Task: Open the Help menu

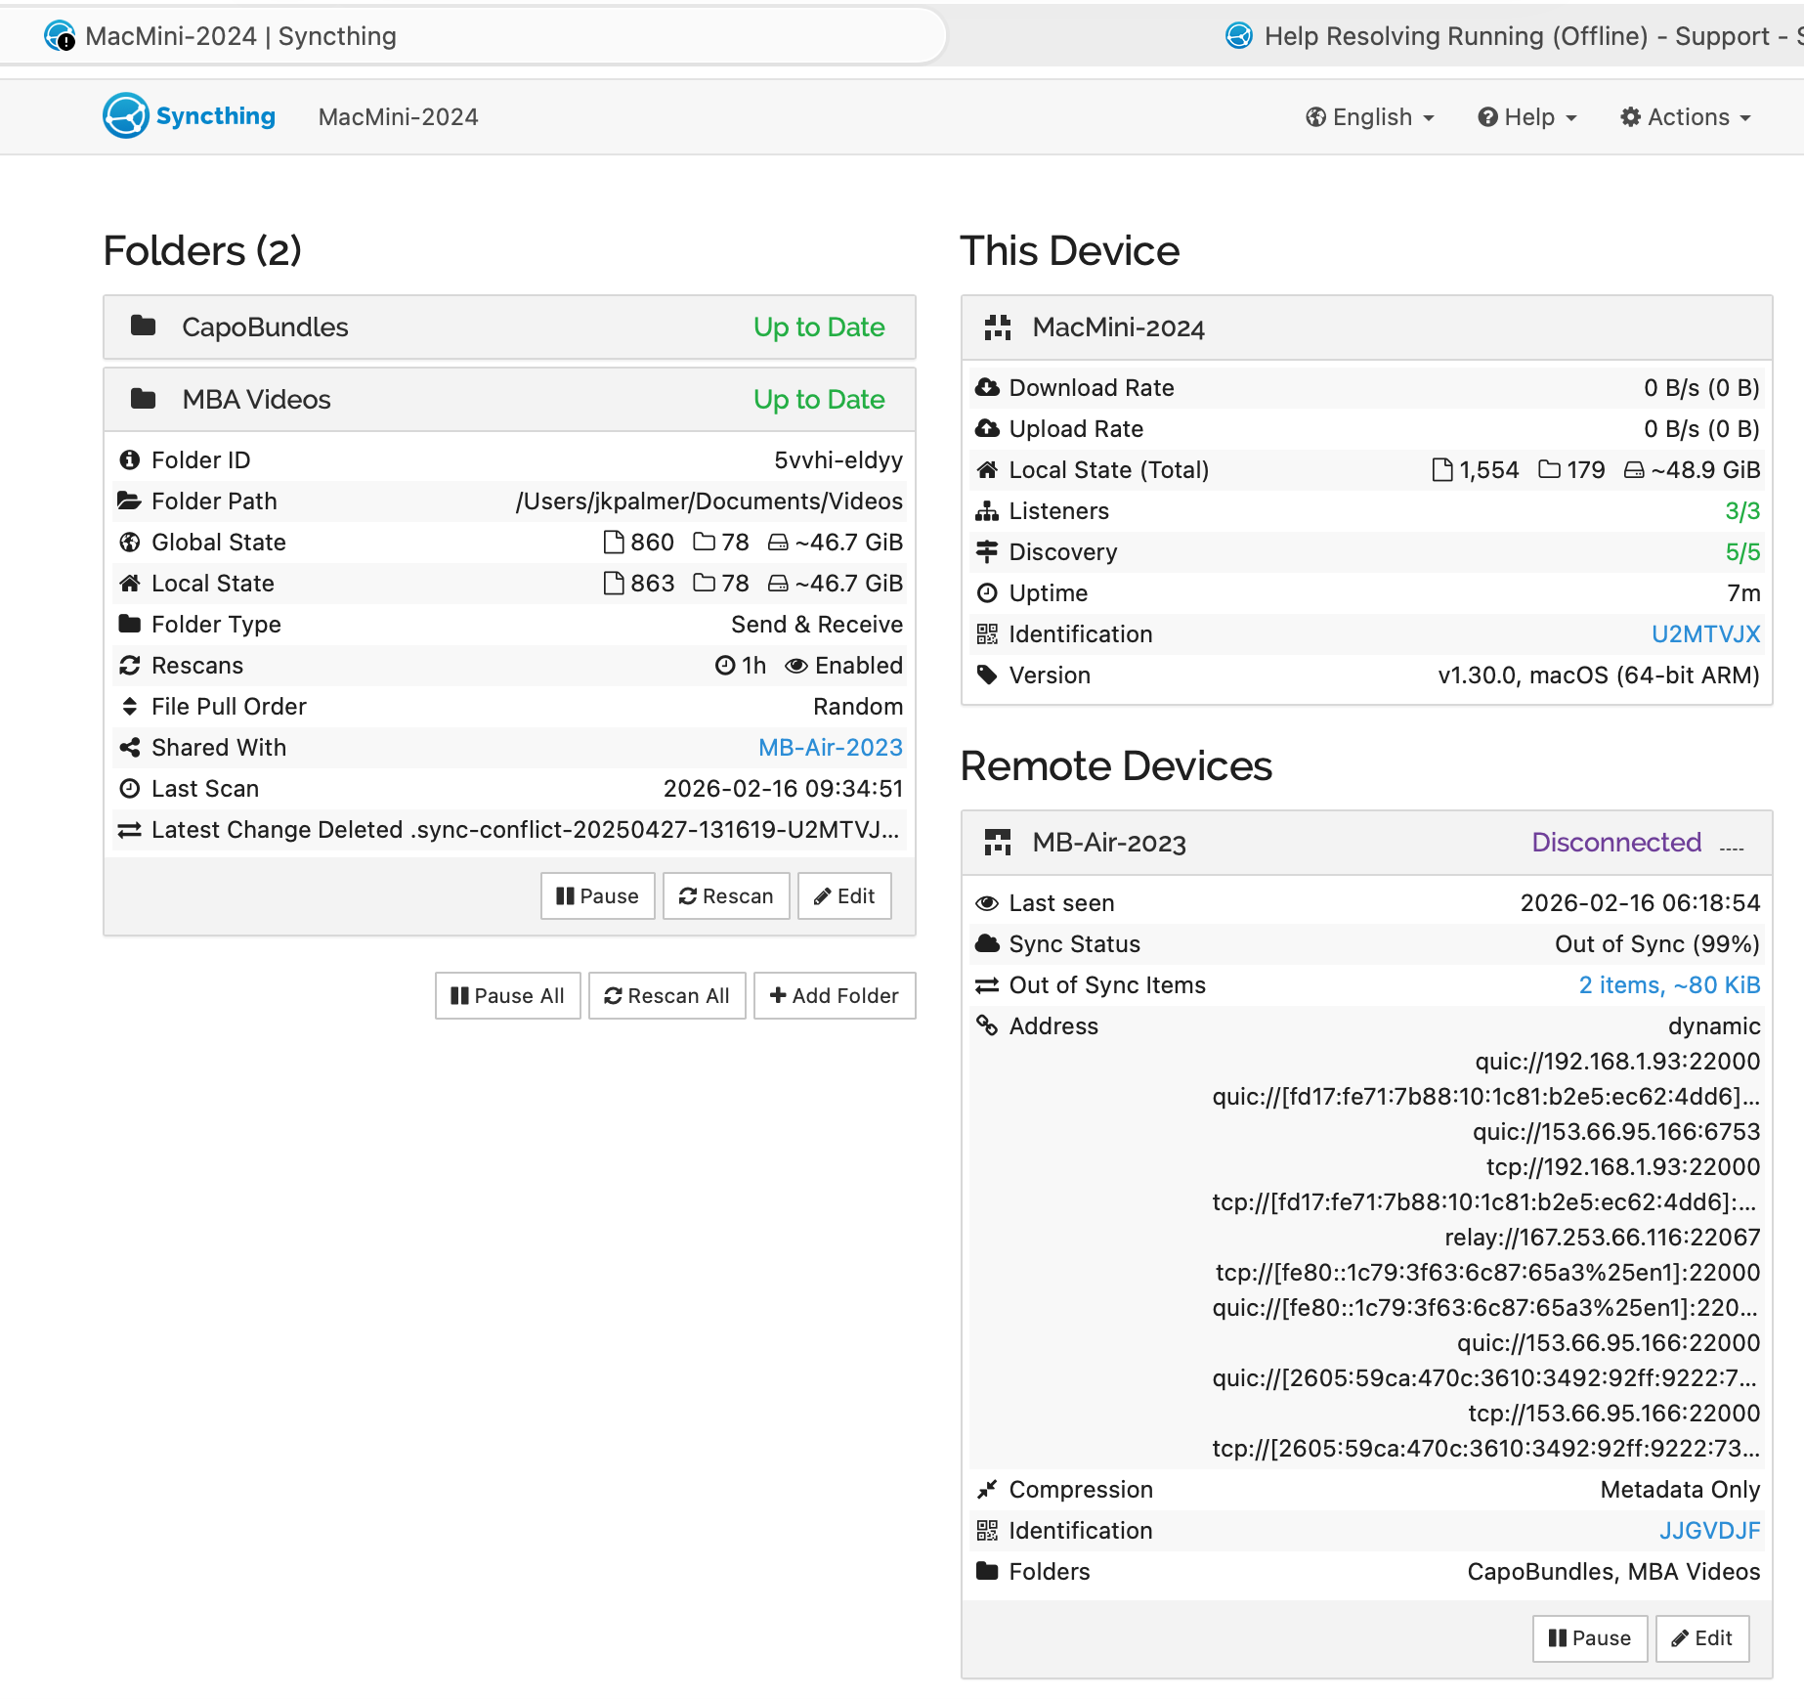Action: click(1527, 117)
